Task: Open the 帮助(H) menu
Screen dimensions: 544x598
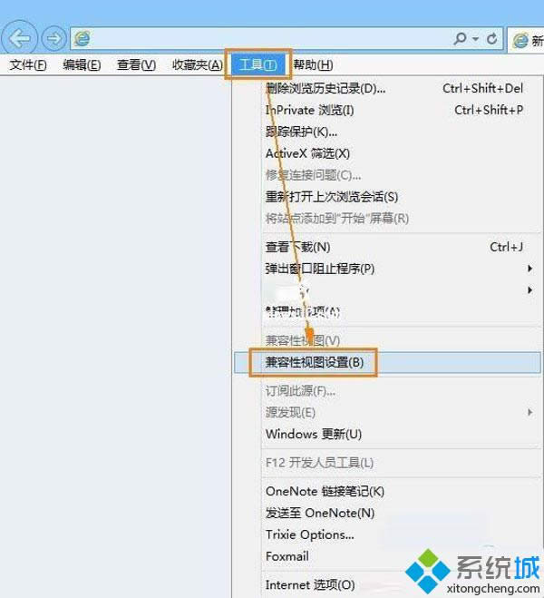Action: point(313,64)
